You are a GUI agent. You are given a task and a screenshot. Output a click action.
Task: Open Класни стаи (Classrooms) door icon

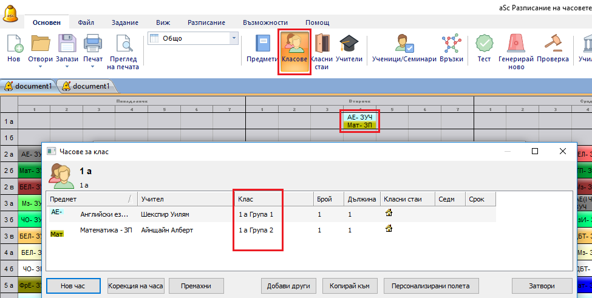(322, 45)
